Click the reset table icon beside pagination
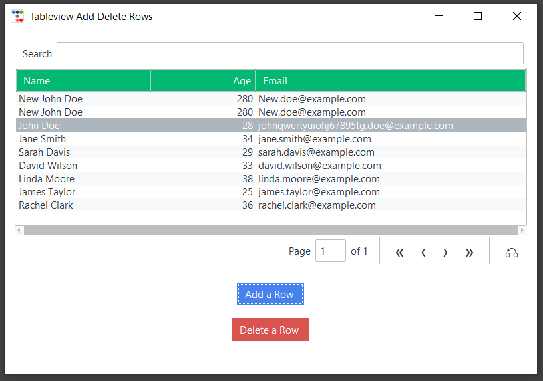Screen dimensions: 543x381 tap(512, 253)
